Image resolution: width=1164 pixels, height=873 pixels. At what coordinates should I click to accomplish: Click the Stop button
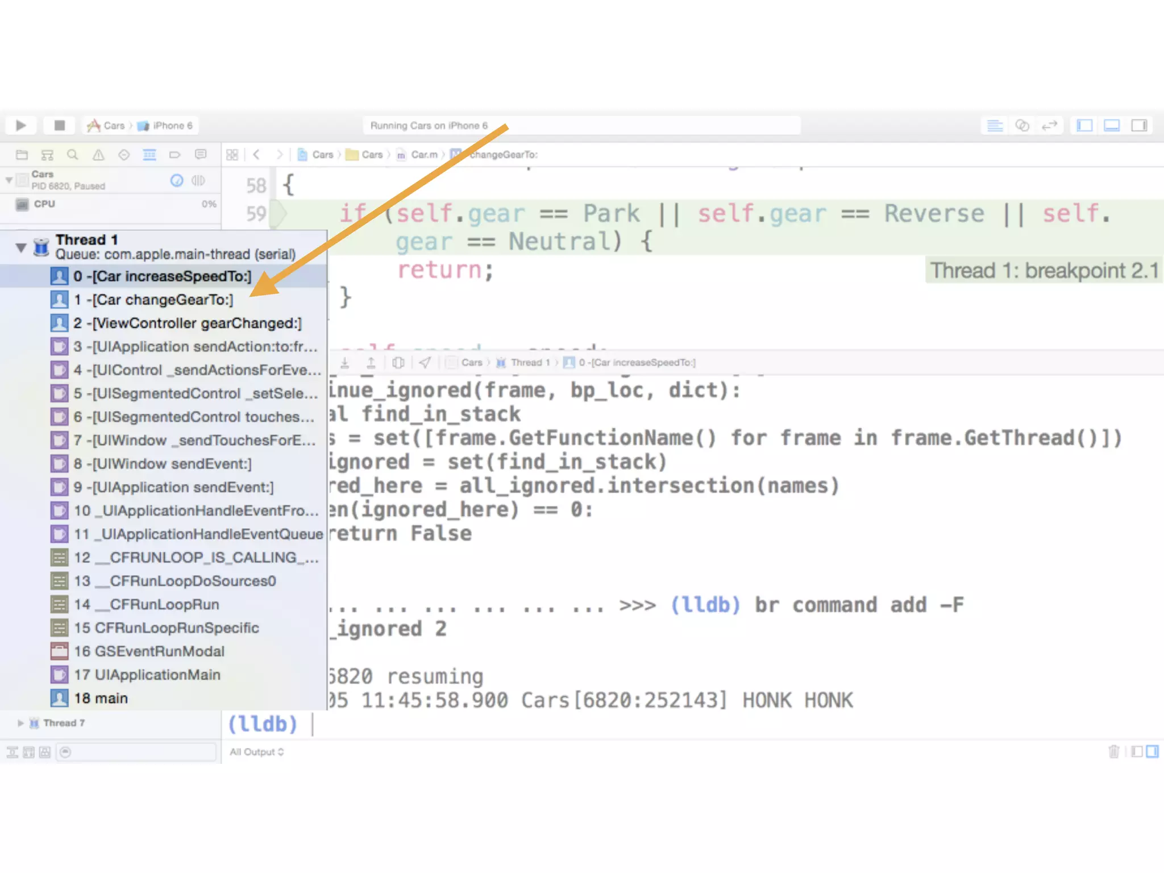pyautogui.click(x=59, y=125)
